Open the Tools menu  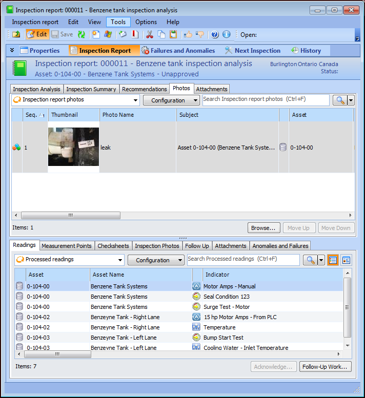coord(118,22)
